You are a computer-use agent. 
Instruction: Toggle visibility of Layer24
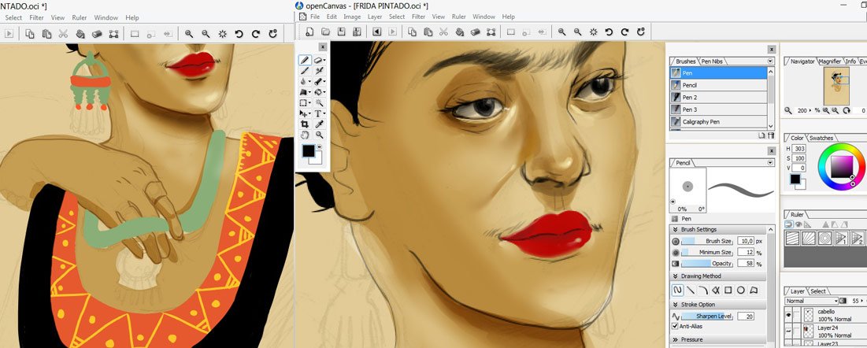[x=788, y=331]
